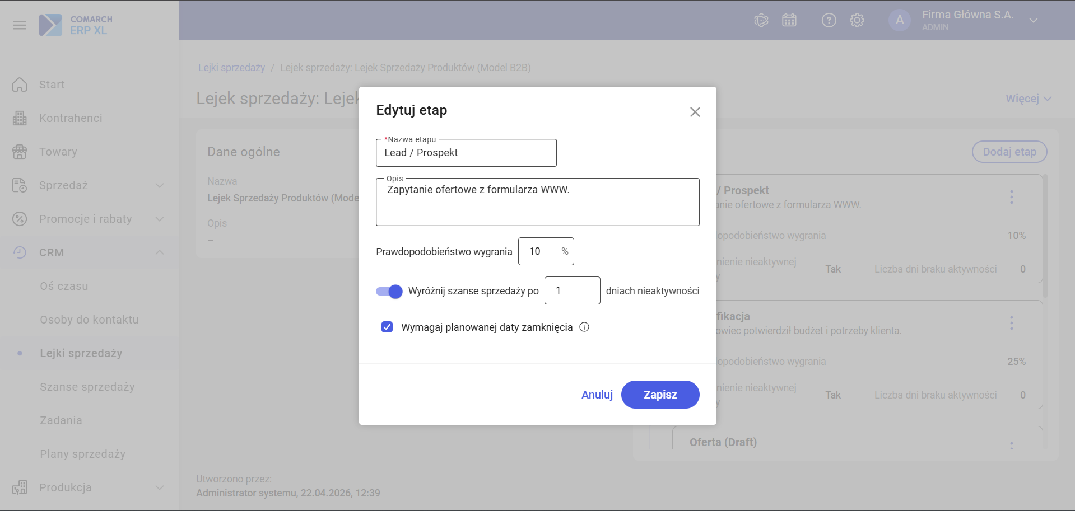Viewport: 1075px width, 511px height.
Task: Open the company account dropdown arrow
Action: point(1034,20)
